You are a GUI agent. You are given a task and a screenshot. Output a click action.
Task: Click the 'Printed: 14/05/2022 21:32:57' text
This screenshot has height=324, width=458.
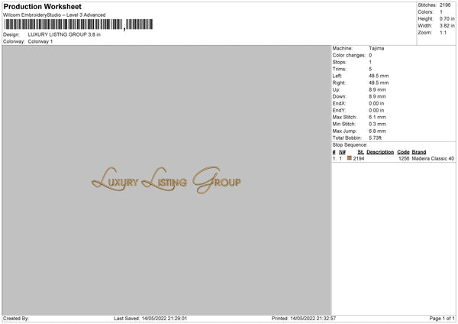click(304, 319)
